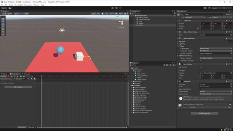Click the Add Property button
233x131 pixels.
tap(18, 87)
